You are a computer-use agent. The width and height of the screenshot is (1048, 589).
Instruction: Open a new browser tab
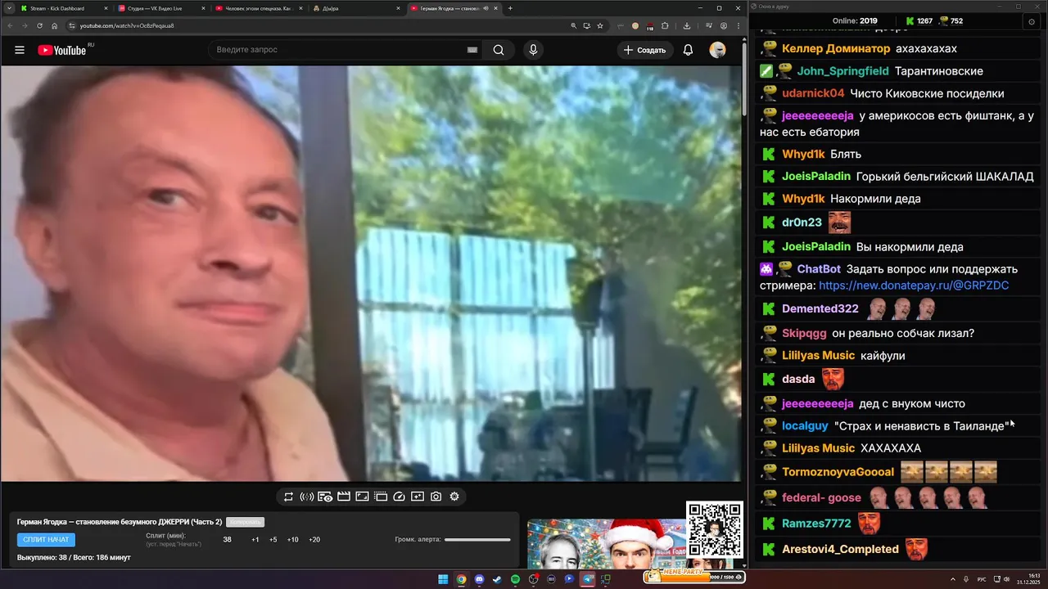510,8
